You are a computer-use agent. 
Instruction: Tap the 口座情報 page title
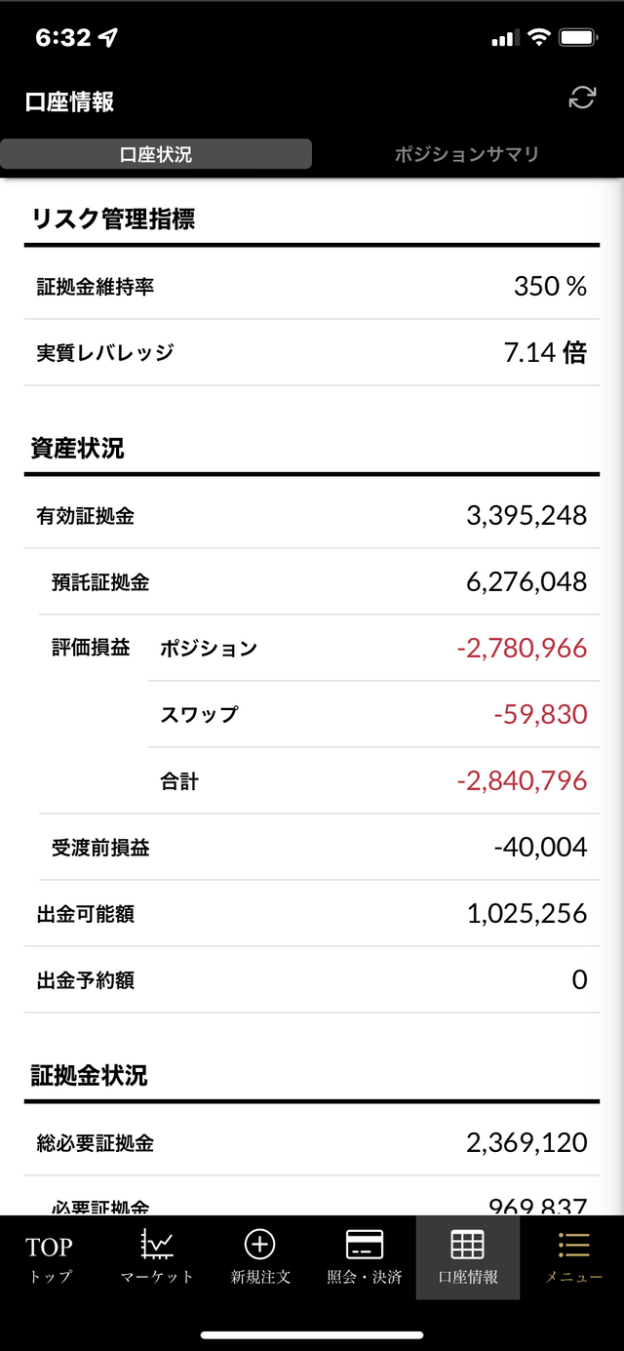coord(70,101)
